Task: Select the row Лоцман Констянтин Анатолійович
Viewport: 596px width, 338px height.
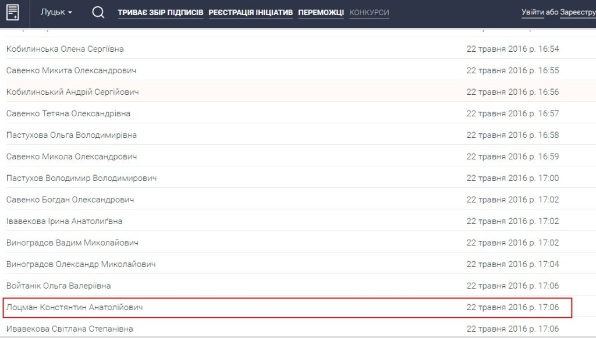Action: tap(74, 307)
